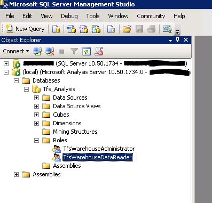The image size is (212, 203).
Task: Expand the Dimensions folder
Action: point(36,123)
